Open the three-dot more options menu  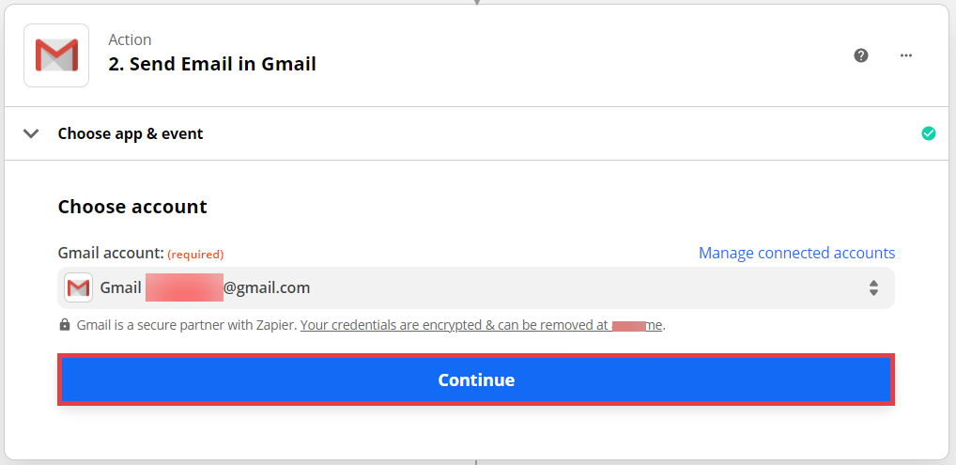(906, 55)
